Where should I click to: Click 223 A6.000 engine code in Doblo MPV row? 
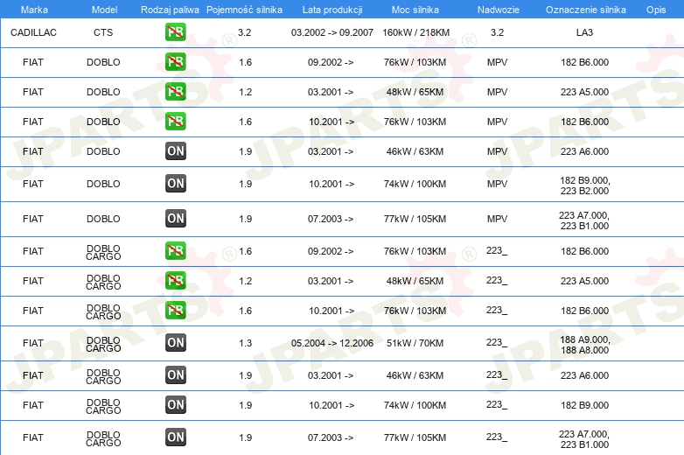click(x=584, y=151)
